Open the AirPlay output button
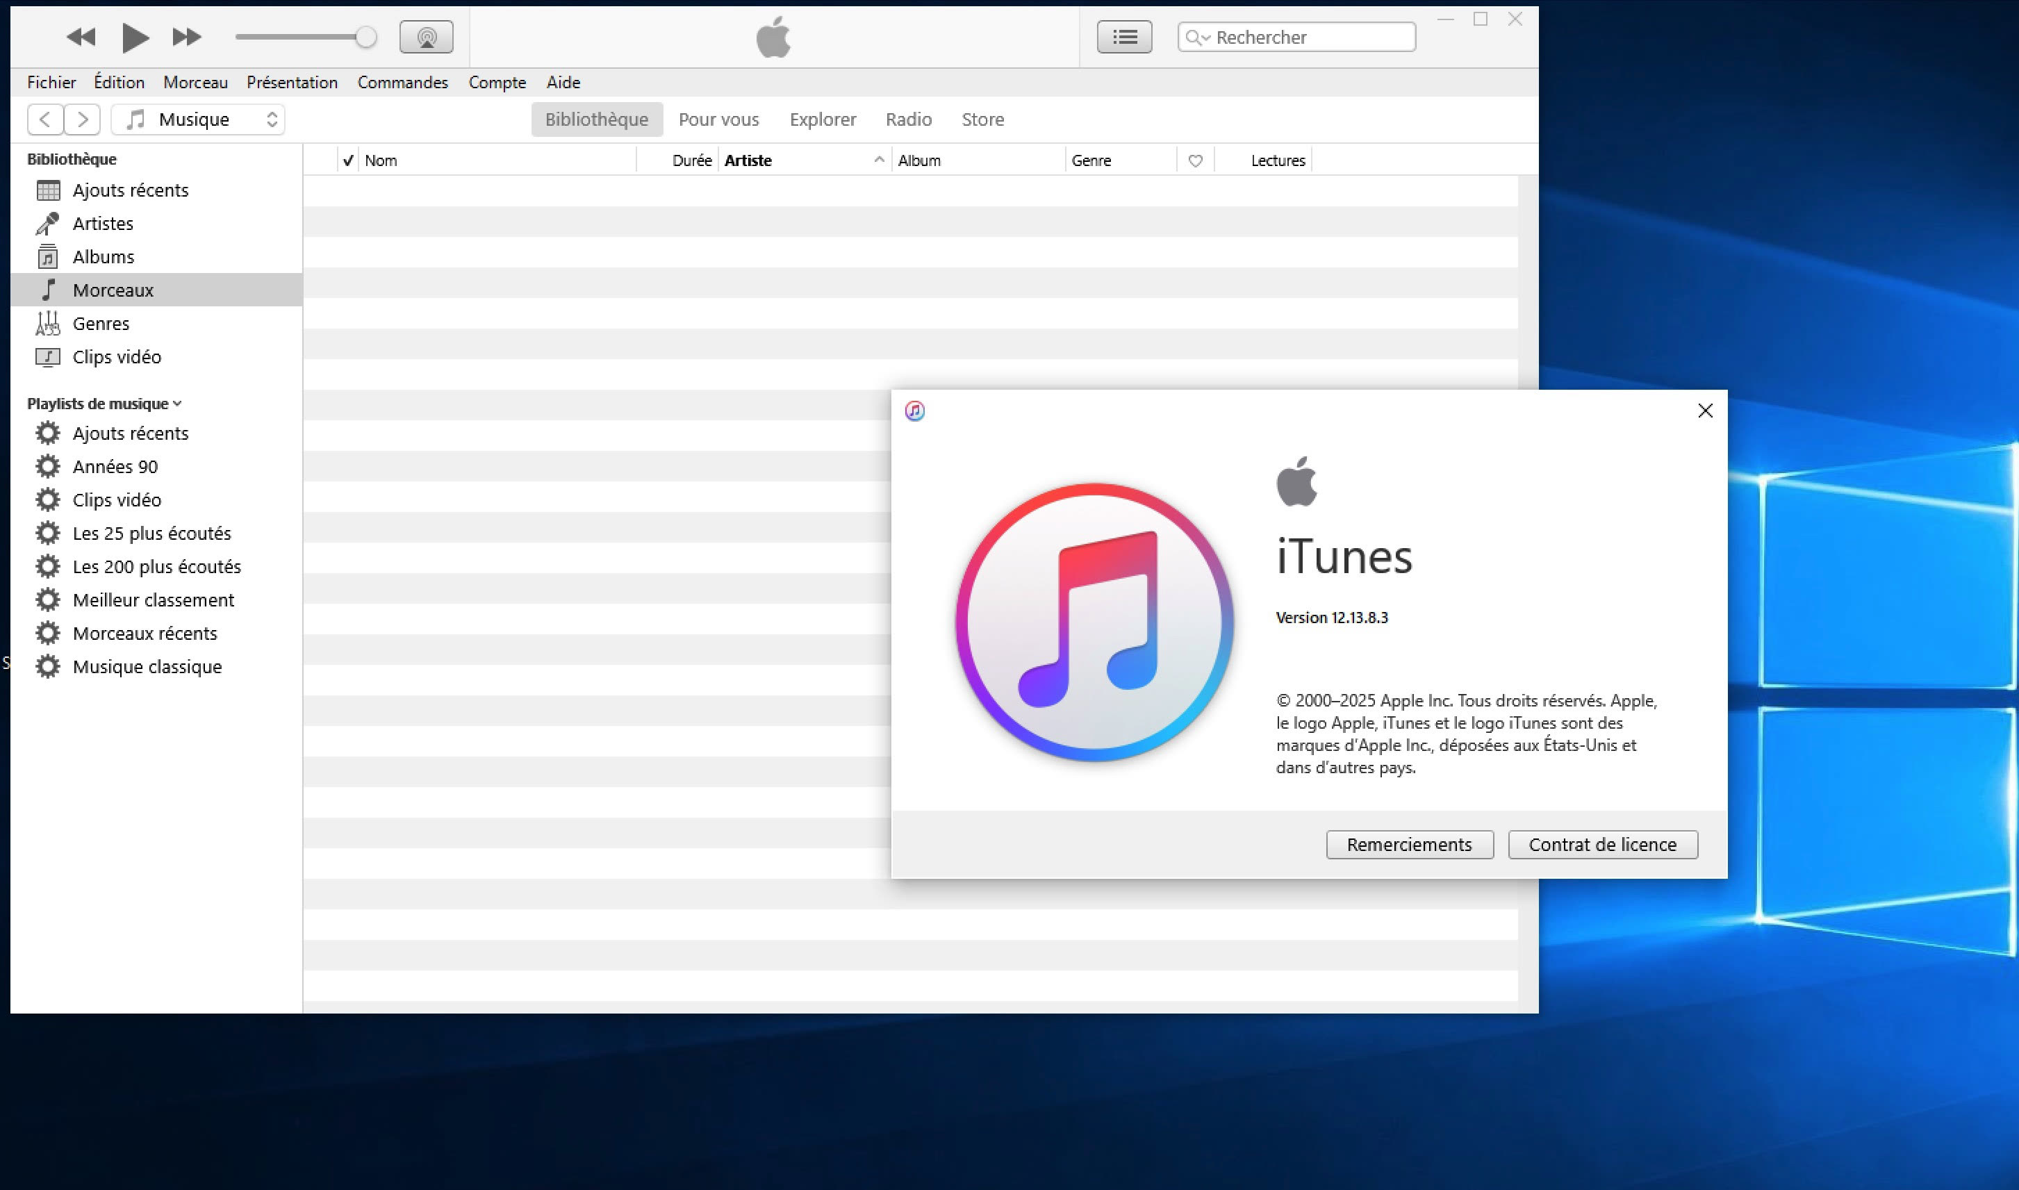This screenshot has width=2019, height=1190. coord(427,37)
